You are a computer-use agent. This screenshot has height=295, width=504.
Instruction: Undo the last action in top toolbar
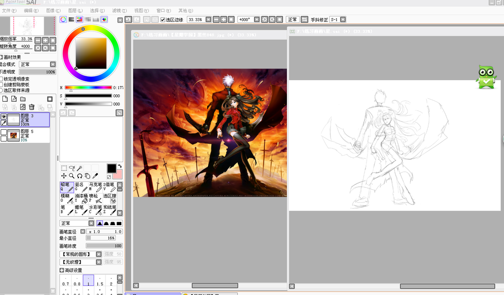coord(128,19)
